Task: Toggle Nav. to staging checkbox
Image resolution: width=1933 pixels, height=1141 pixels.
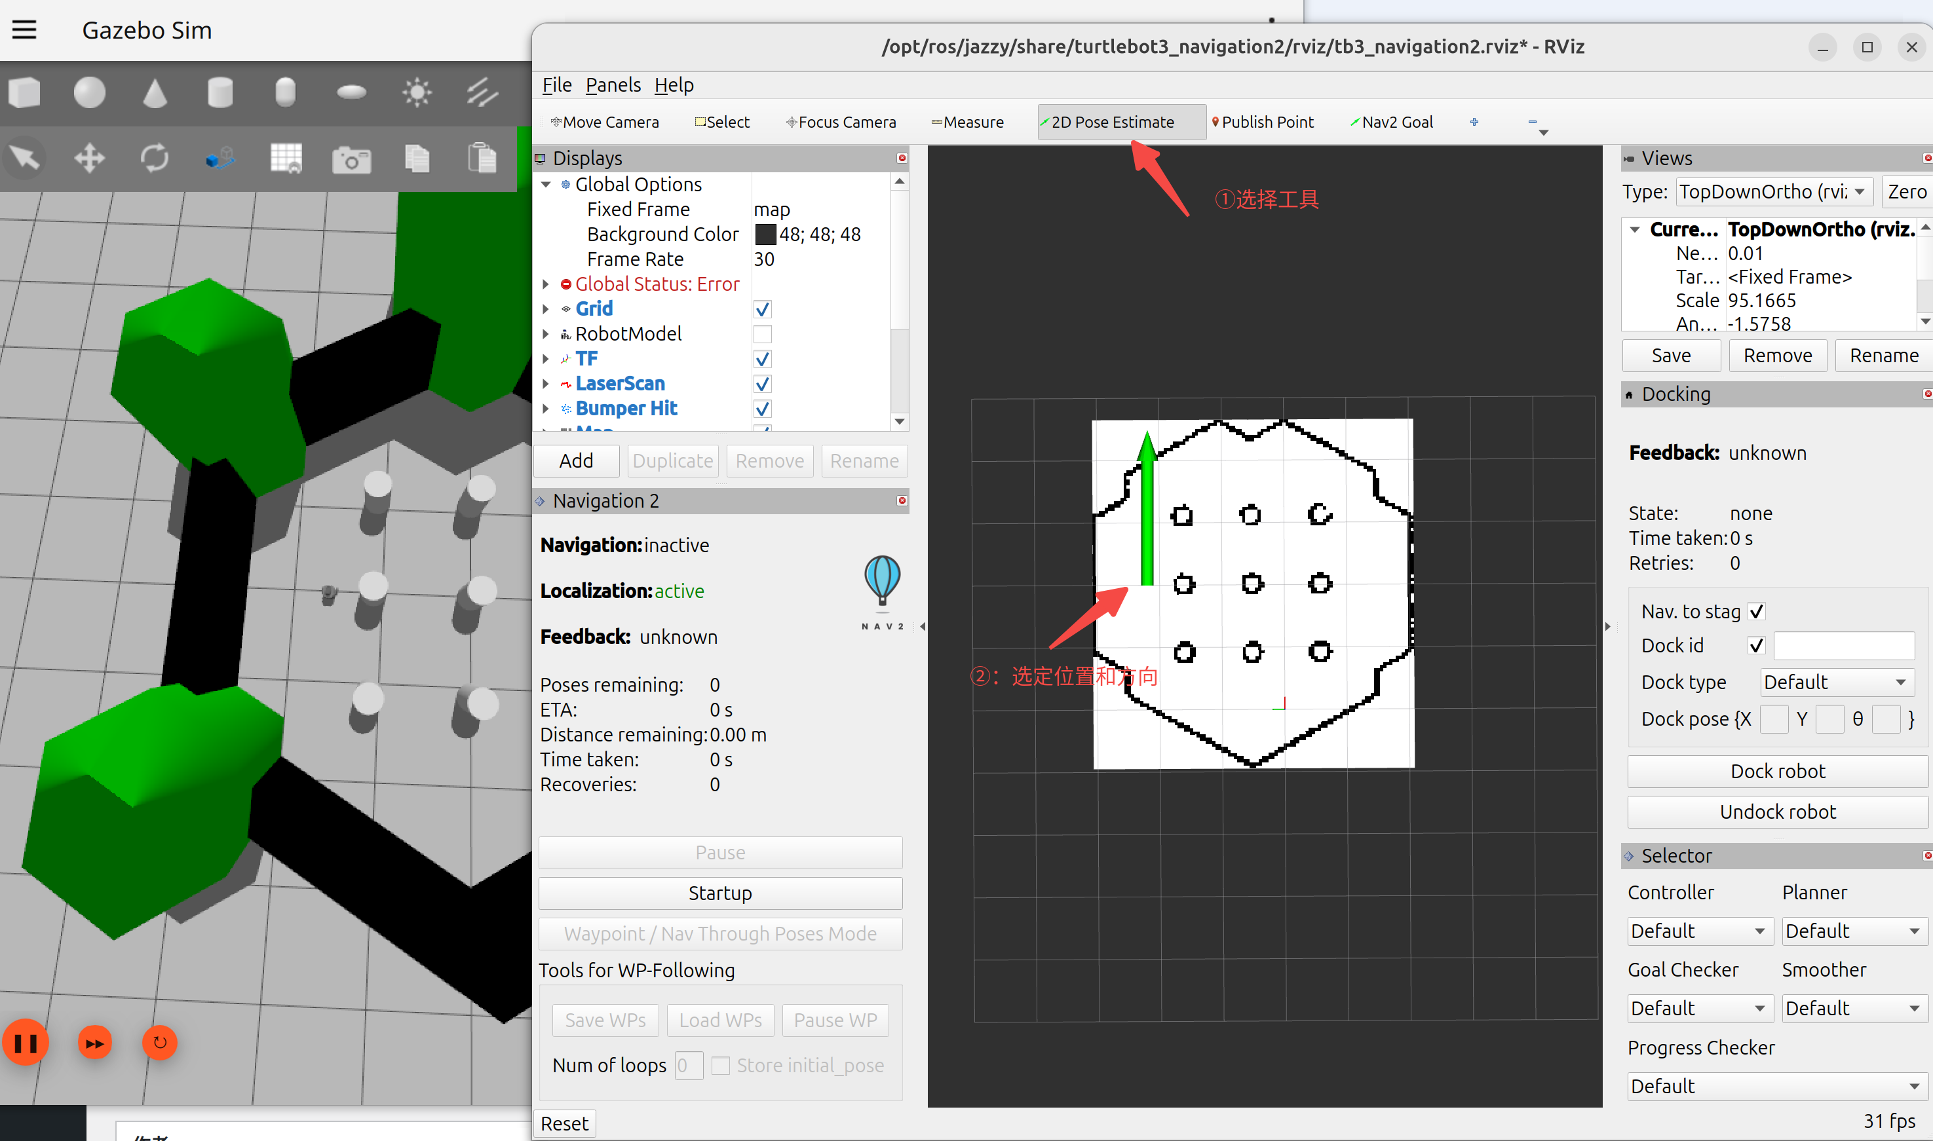Action: (x=1756, y=611)
